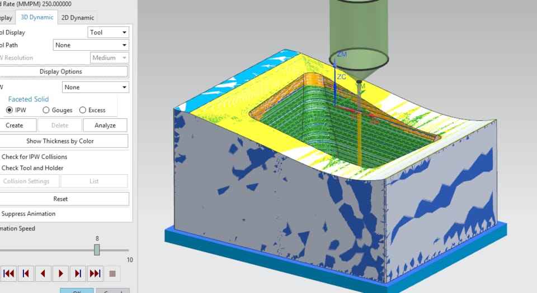Select the IPW radio button

[10, 111]
